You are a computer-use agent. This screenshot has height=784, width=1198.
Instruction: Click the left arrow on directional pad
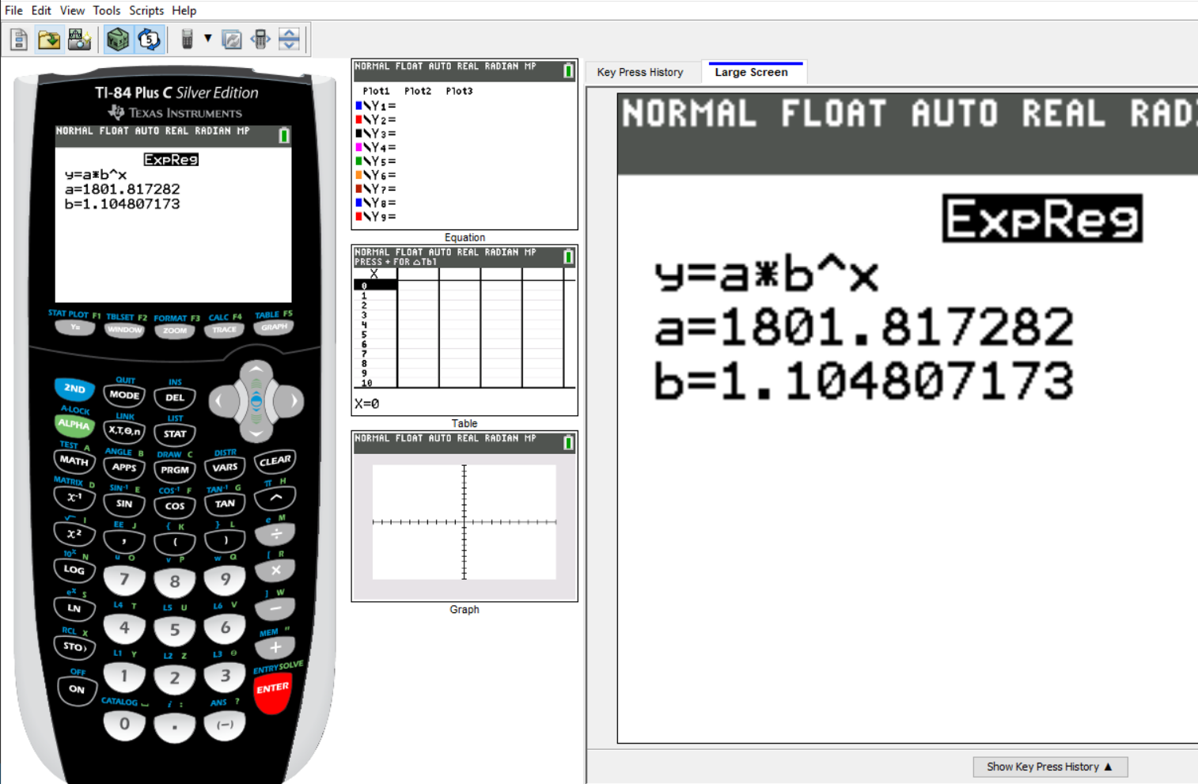pyautogui.click(x=221, y=402)
